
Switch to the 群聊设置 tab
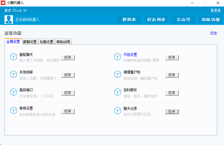click(x=30, y=42)
